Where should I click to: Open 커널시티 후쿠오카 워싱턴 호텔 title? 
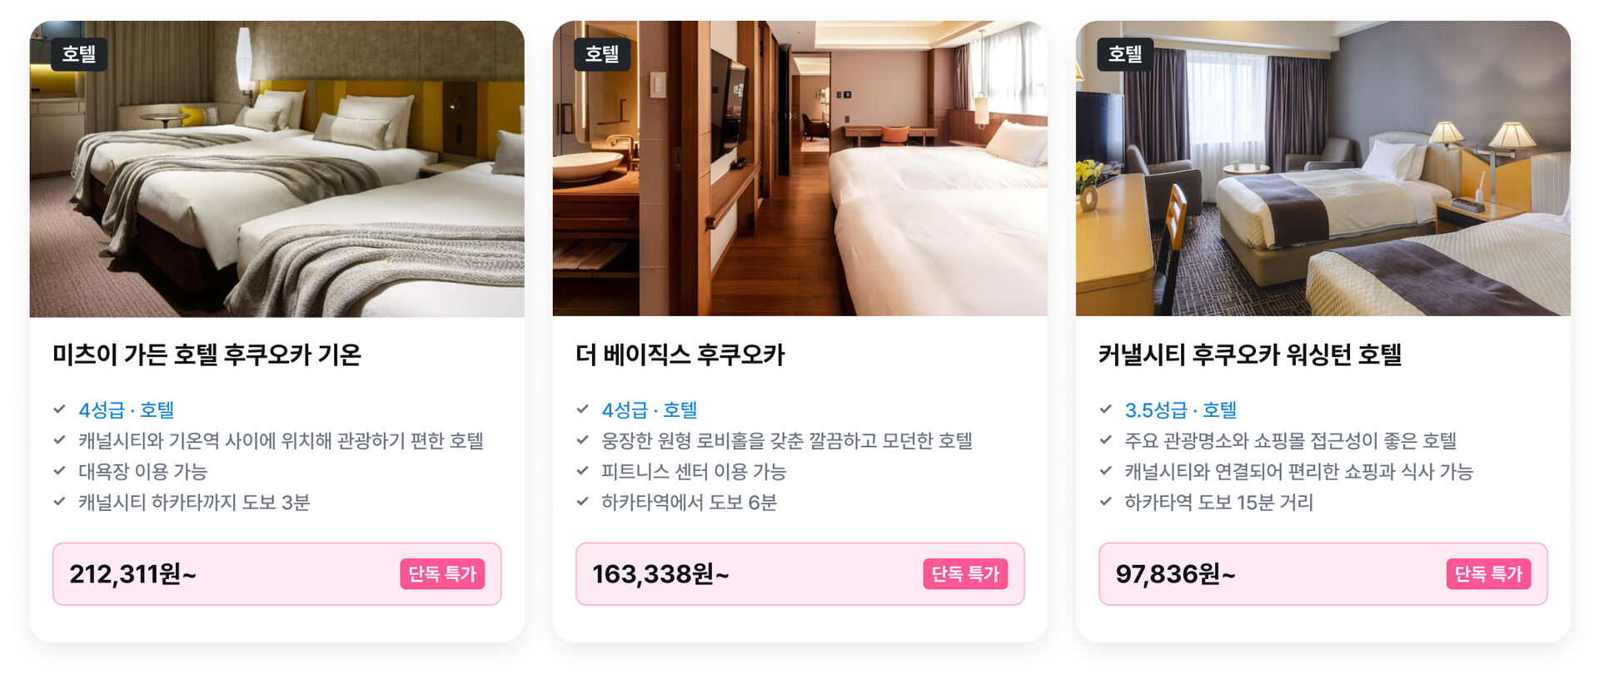[1249, 355]
